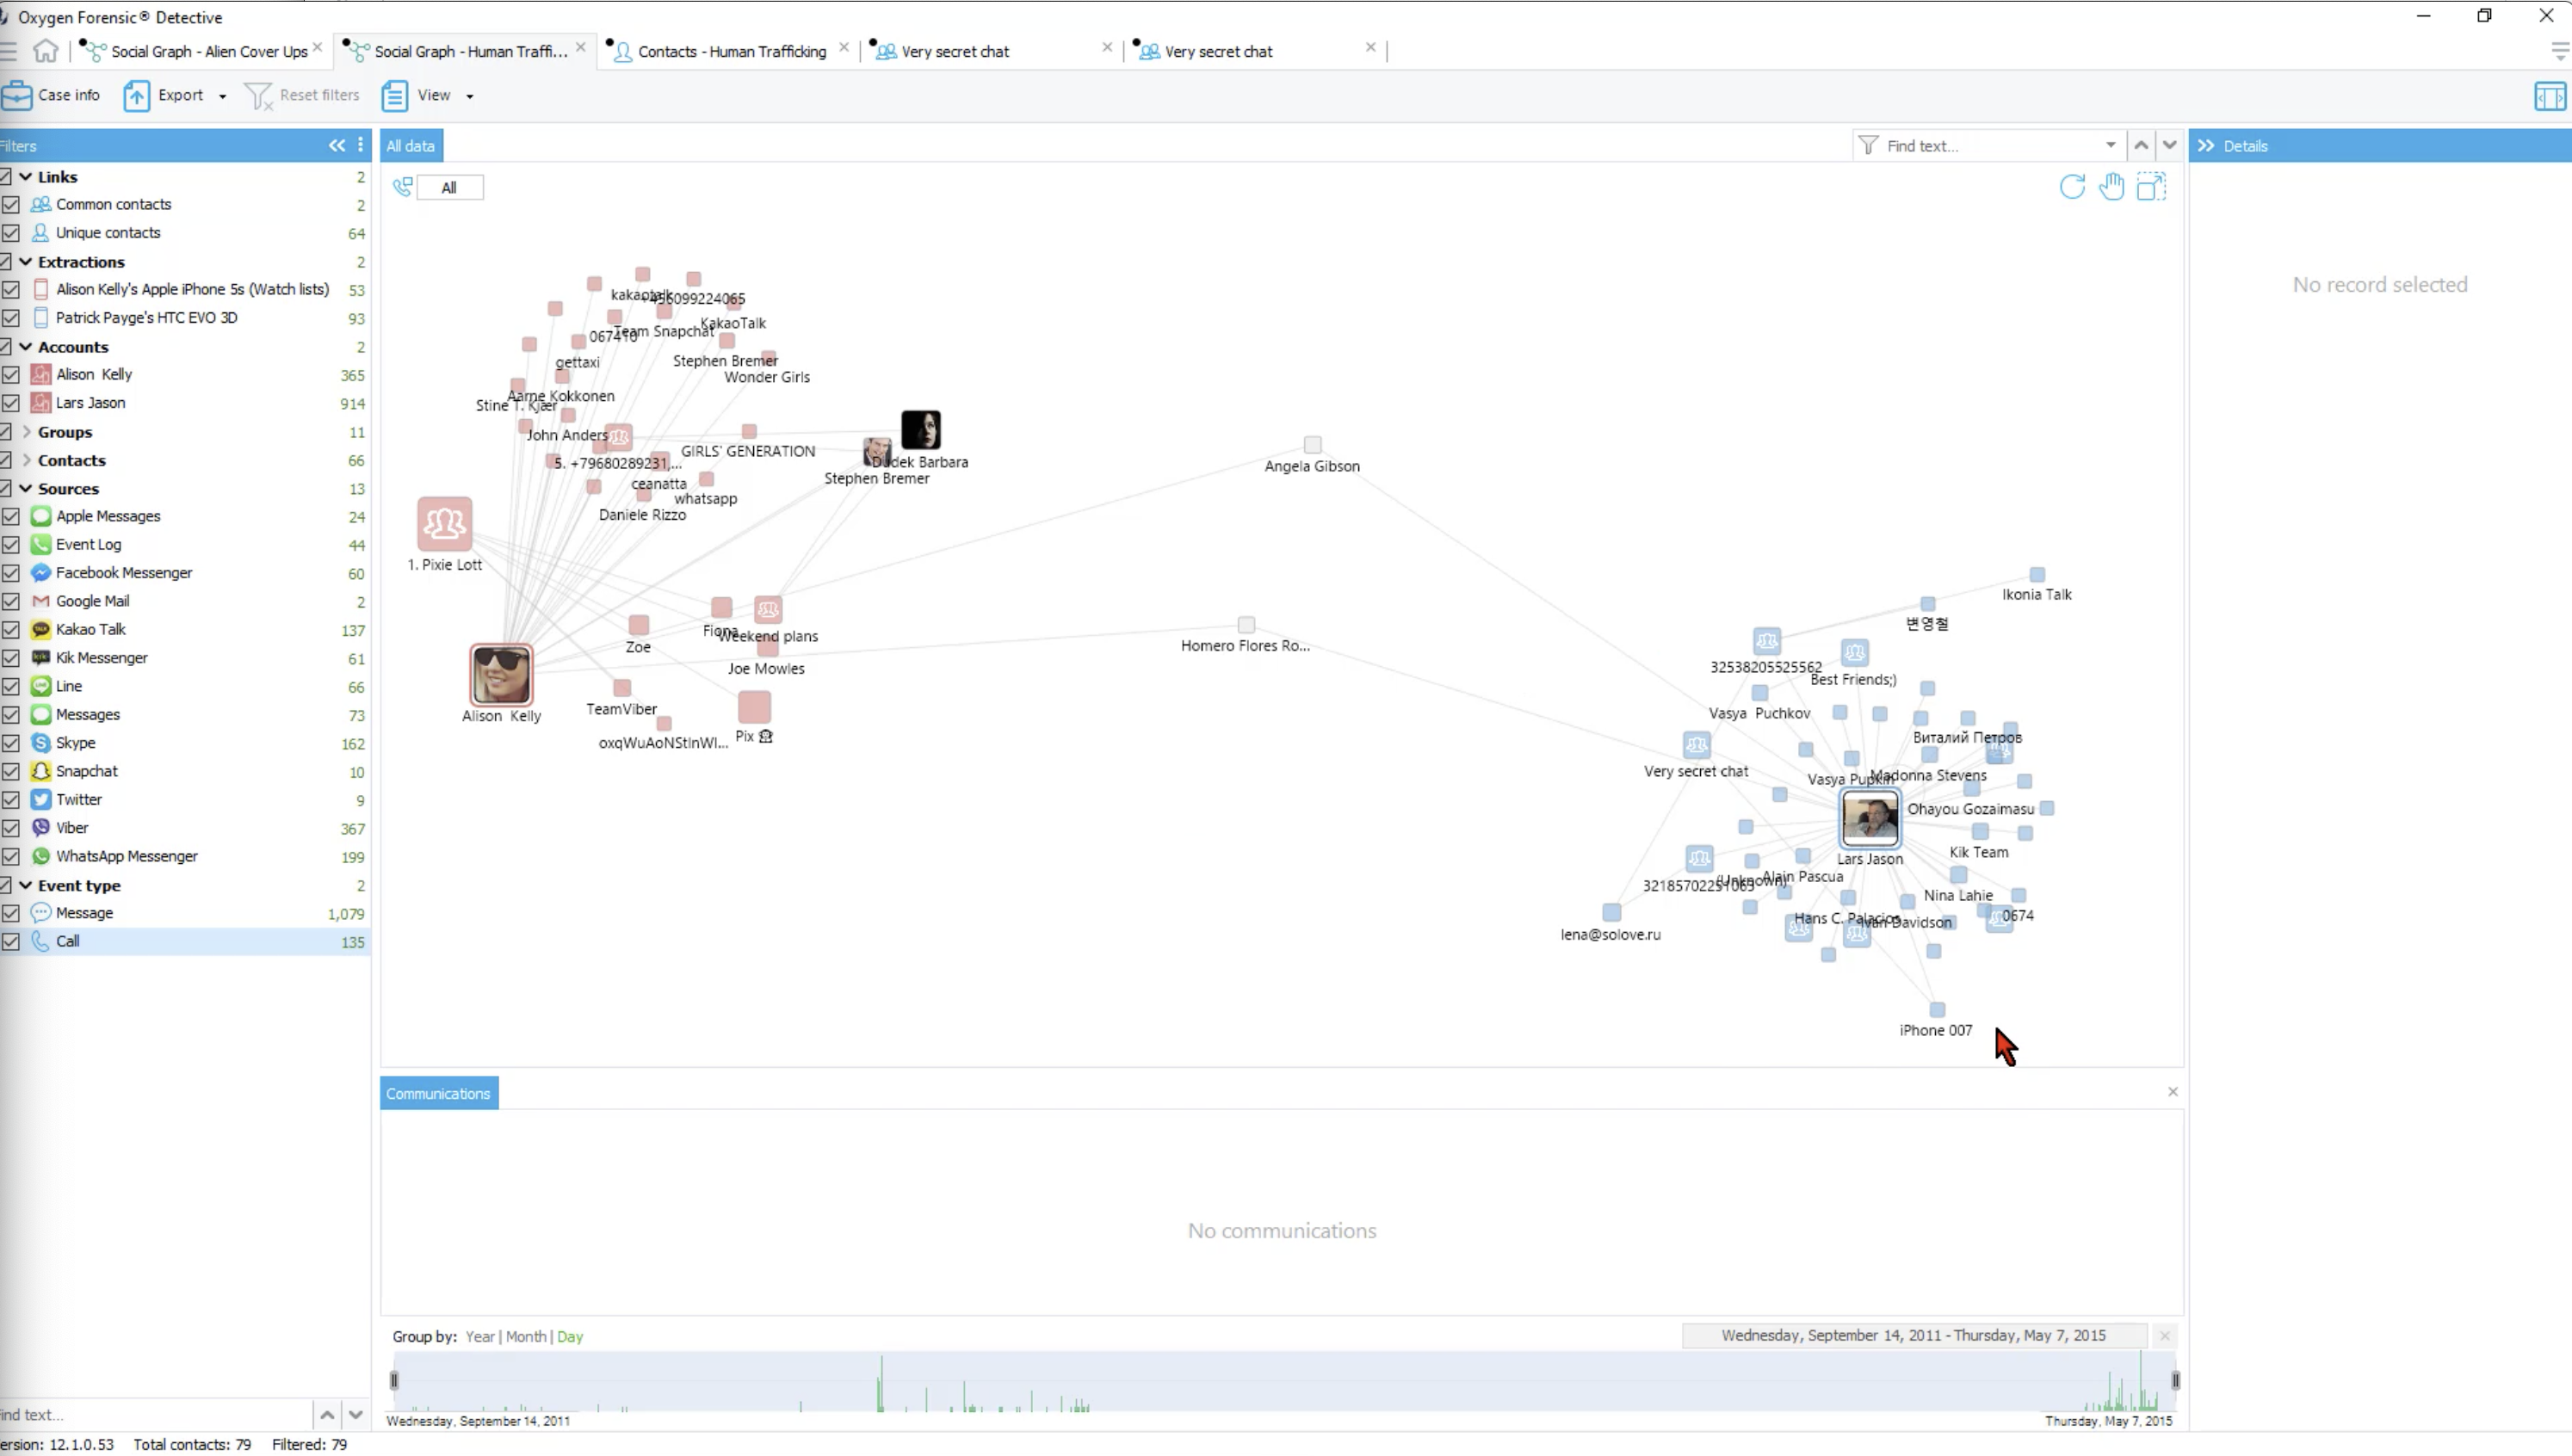The height and width of the screenshot is (1456, 2572).
Task: Click the iPhone 007 node square
Action: coord(1937,1009)
